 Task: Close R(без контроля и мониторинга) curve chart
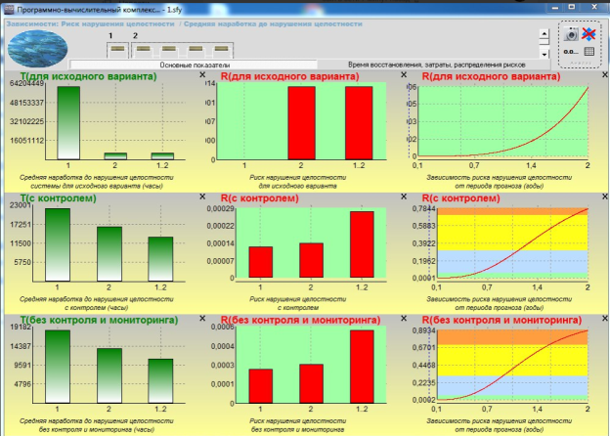(605, 319)
